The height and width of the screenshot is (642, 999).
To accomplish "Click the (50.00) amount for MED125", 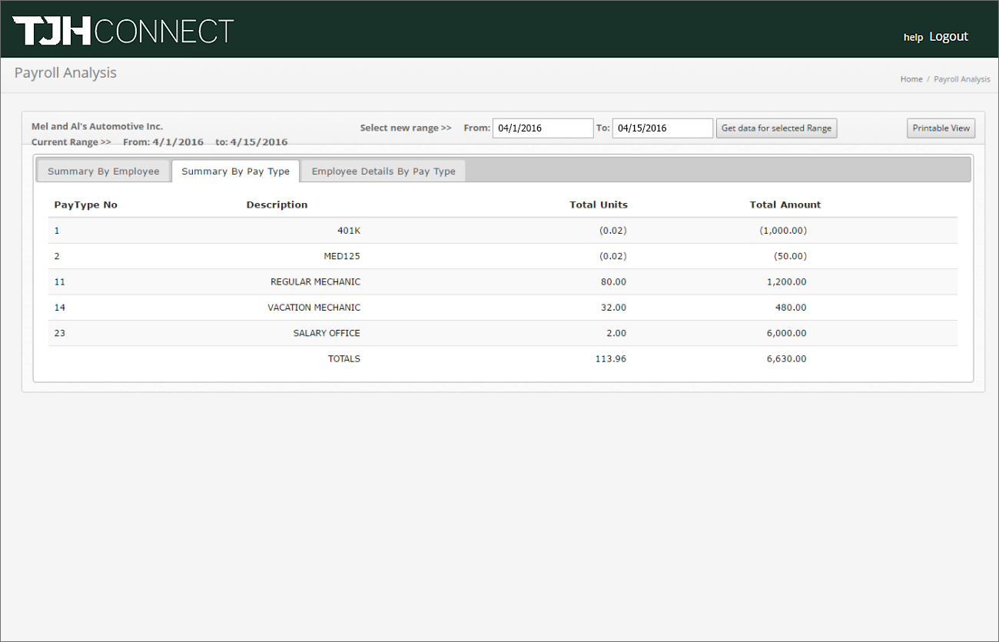I will (x=790, y=256).
